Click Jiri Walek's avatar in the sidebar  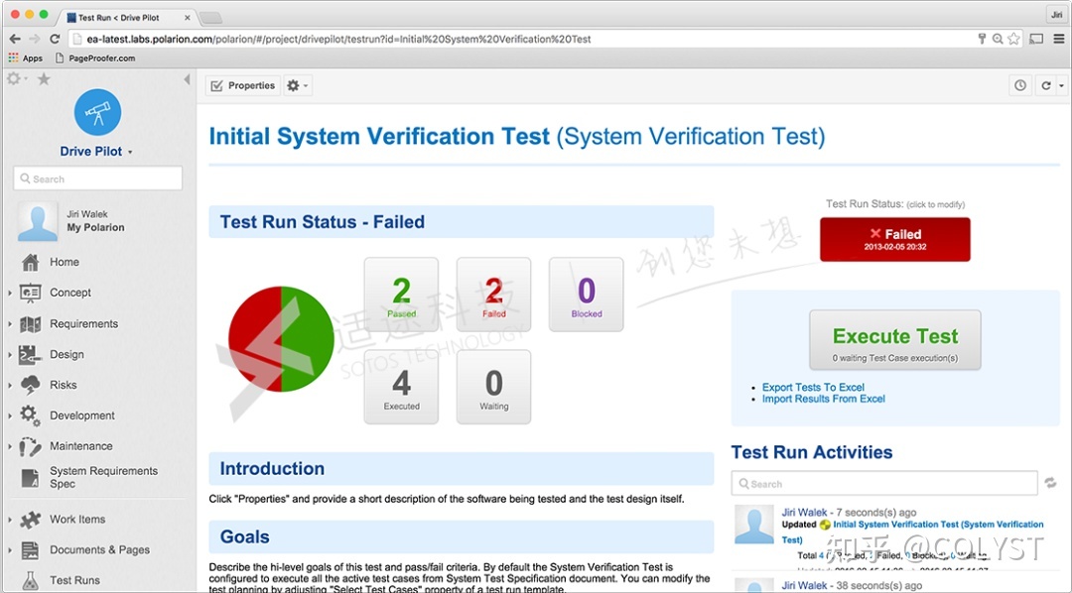[x=37, y=221]
